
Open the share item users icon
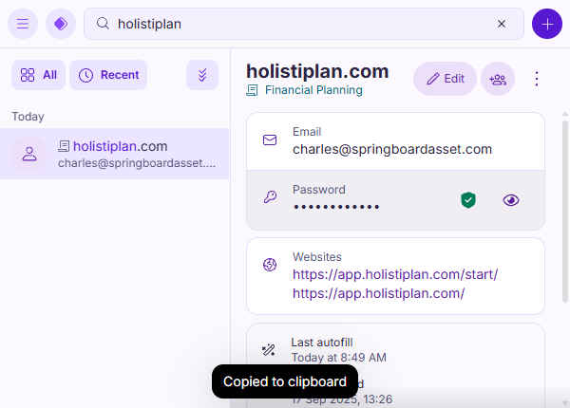point(497,79)
